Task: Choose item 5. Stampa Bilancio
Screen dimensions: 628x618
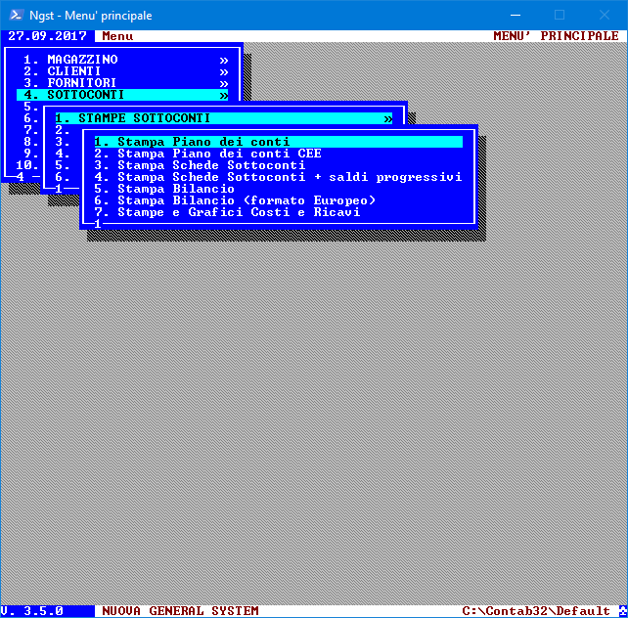Action: tap(176, 189)
